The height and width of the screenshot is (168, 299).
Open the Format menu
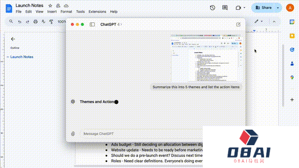click(66, 12)
